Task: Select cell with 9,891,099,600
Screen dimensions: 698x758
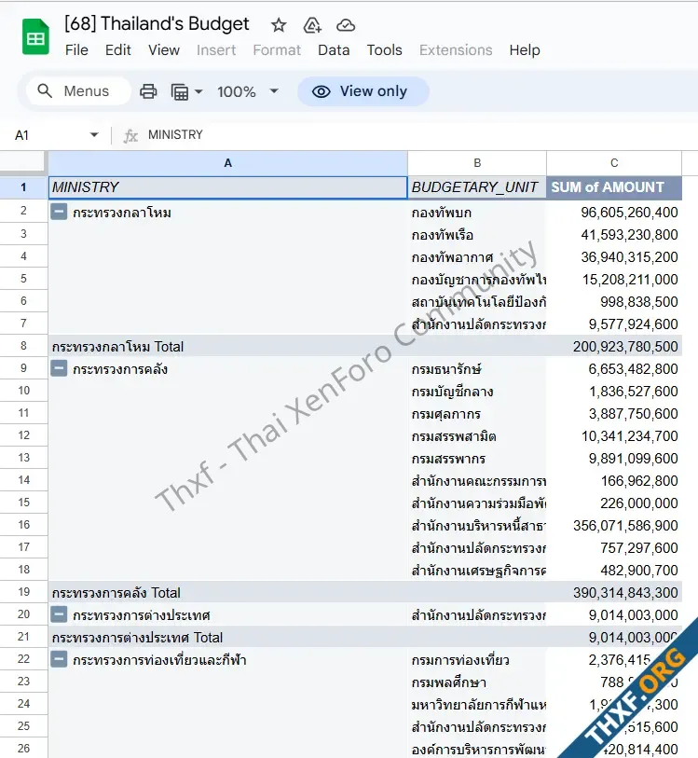Action: point(614,459)
